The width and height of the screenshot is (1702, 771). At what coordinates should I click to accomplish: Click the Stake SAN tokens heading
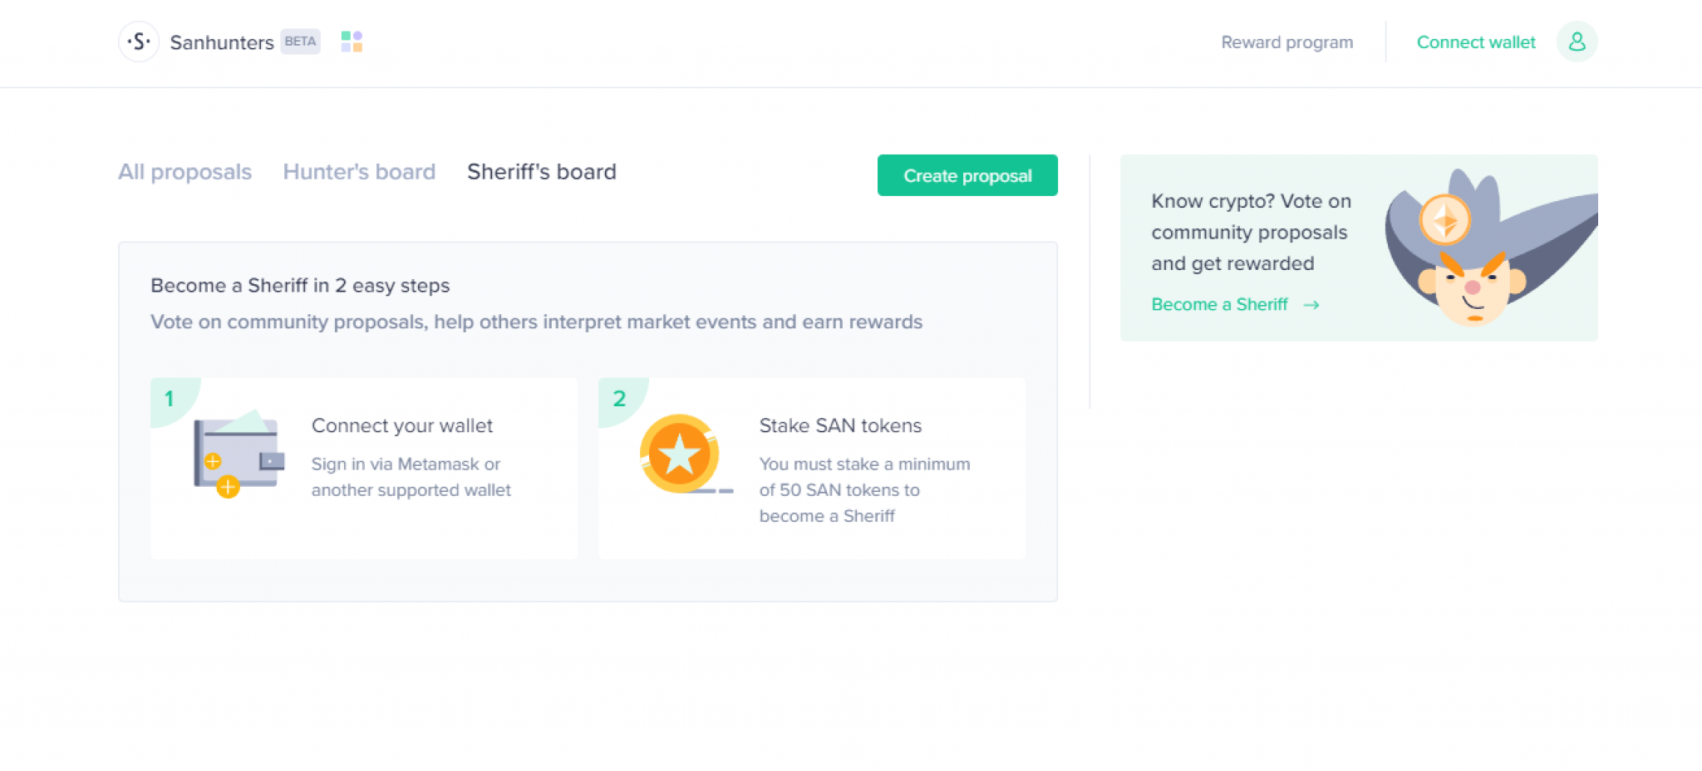[840, 425]
